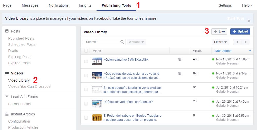Open the Notifications tab
This screenshot has height=130, width=257.
click(x=59, y=5)
